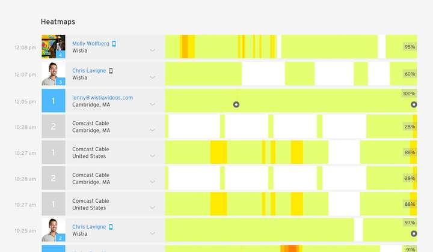
Task: Click the blue phone icon beside Molly Wolfberg
Action: pos(114,44)
